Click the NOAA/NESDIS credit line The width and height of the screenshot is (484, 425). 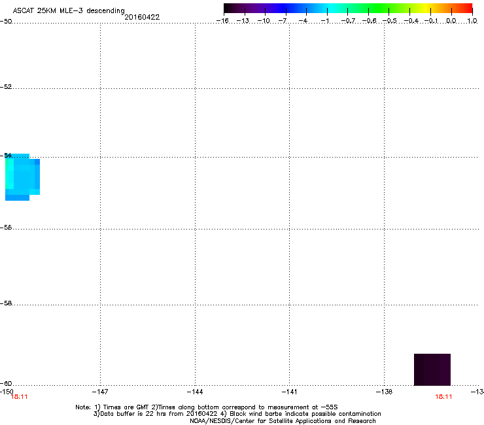pyautogui.click(x=283, y=421)
